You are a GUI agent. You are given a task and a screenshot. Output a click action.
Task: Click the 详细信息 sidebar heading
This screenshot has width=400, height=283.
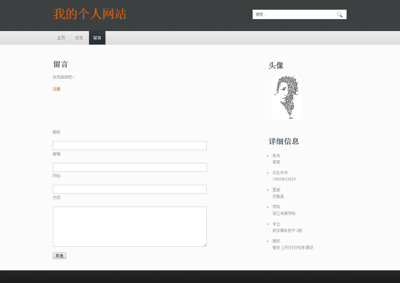pyautogui.click(x=283, y=141)
